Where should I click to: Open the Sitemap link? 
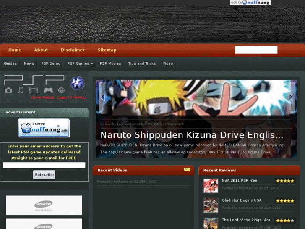click(x=107, y=50)
